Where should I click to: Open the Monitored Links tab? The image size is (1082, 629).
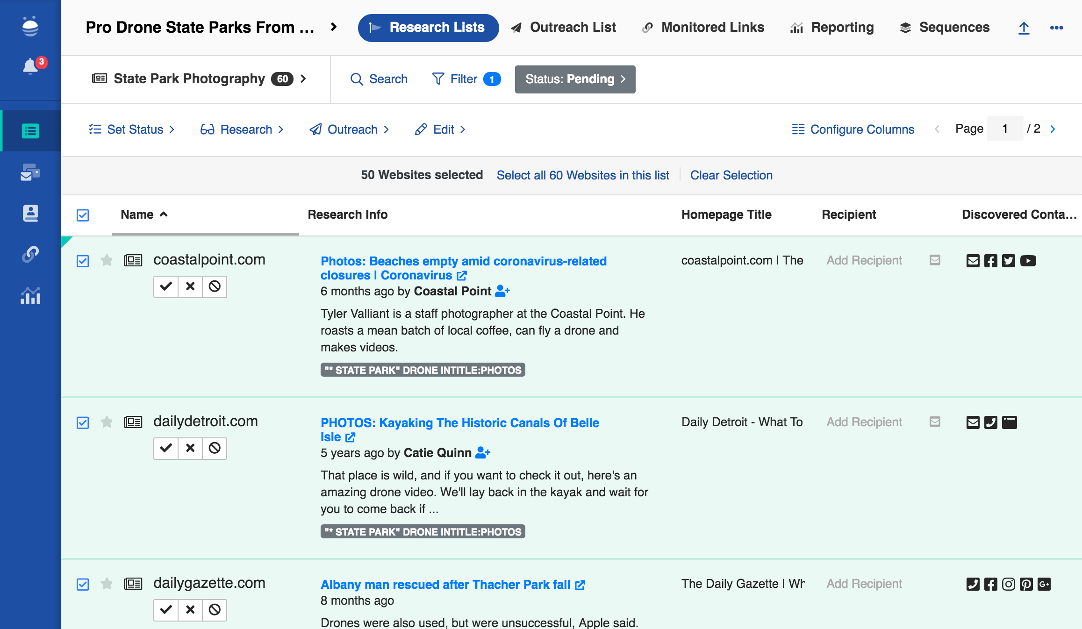tap(703, 28)
